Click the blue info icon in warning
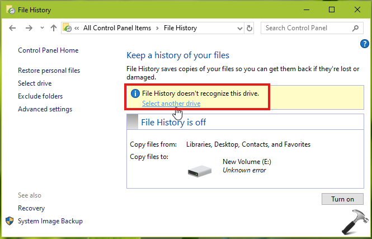 pos(135,93)
